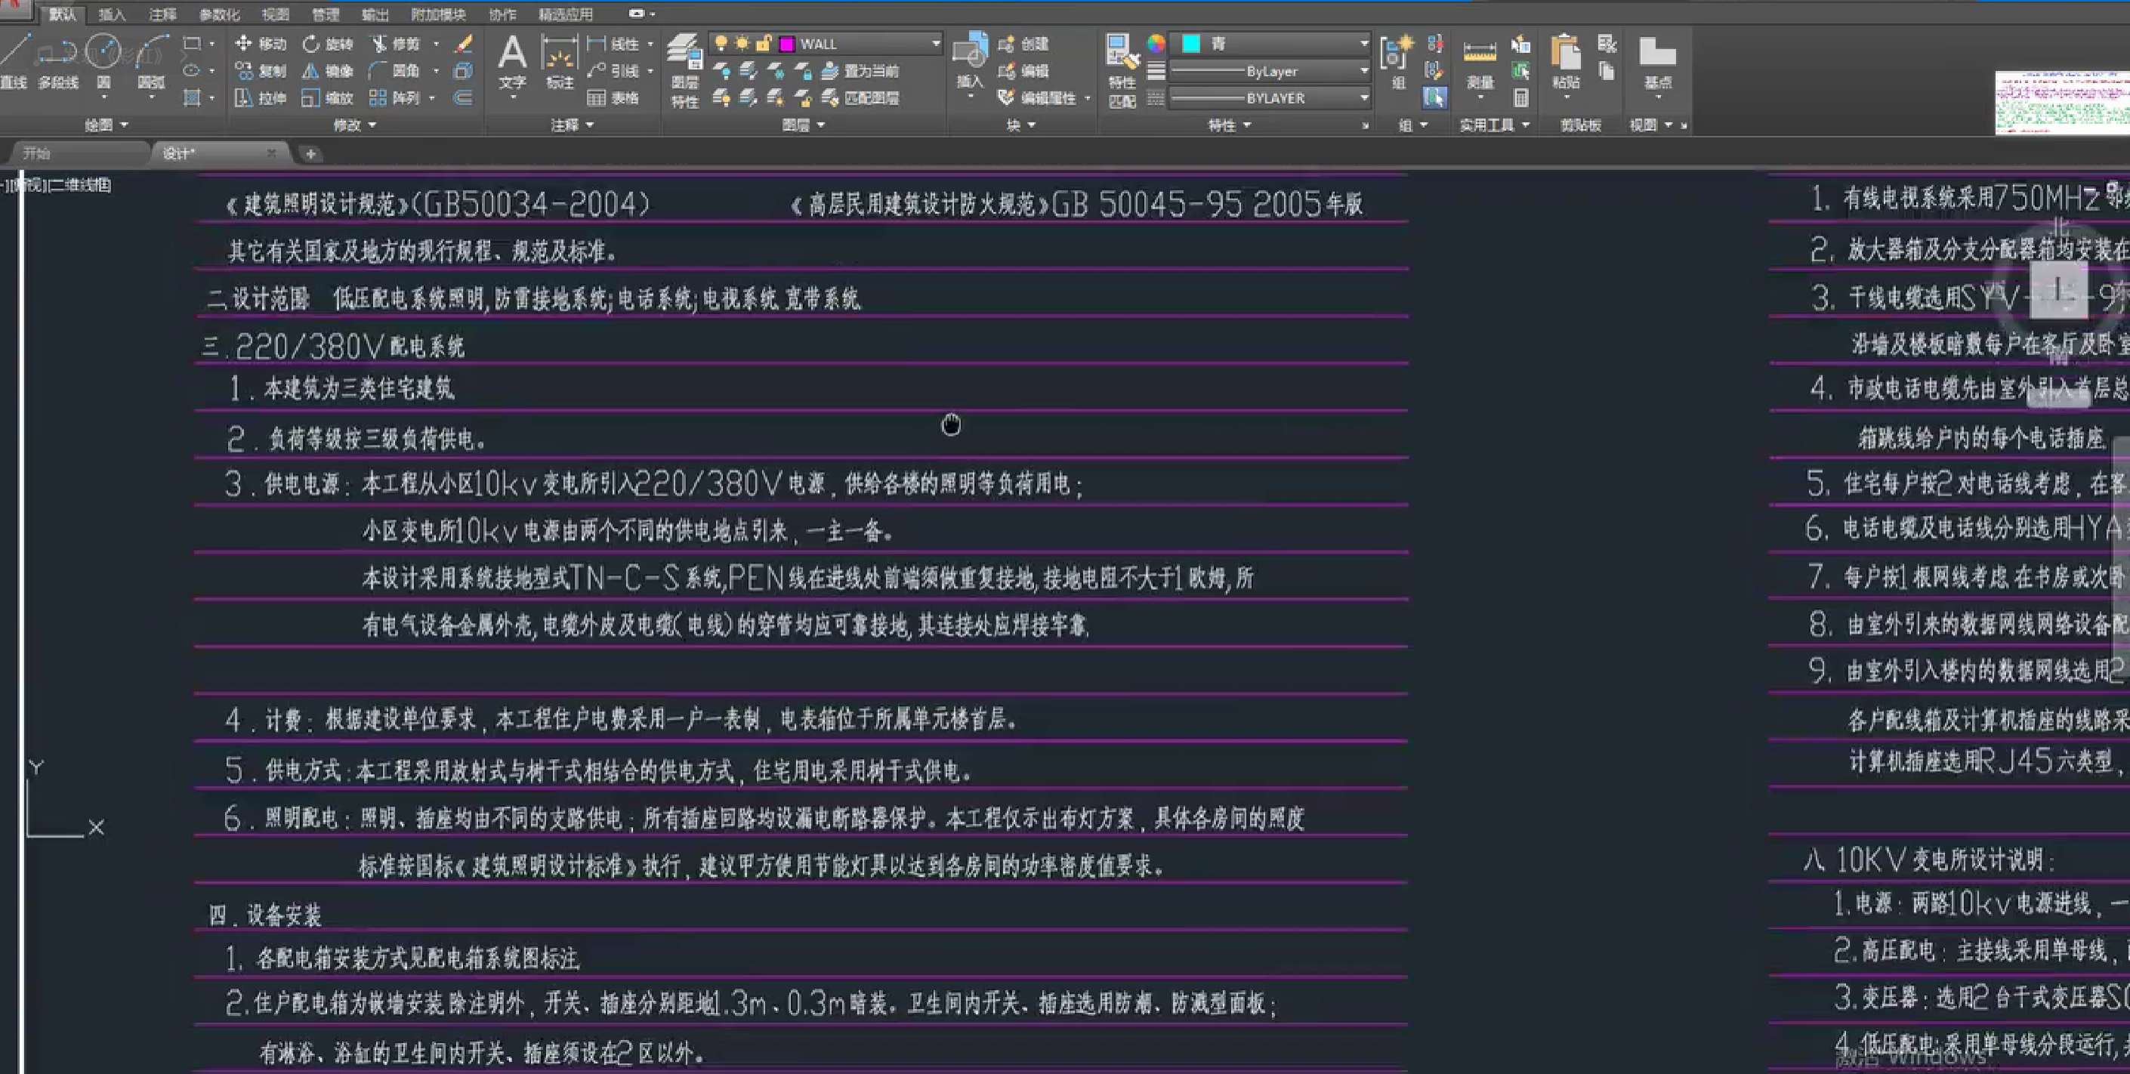Toggle WALL layer lock icon
The image size is (2130, 1074).
(763, 43)
